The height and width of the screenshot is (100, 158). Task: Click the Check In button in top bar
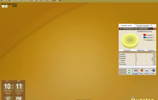[6, 1]
